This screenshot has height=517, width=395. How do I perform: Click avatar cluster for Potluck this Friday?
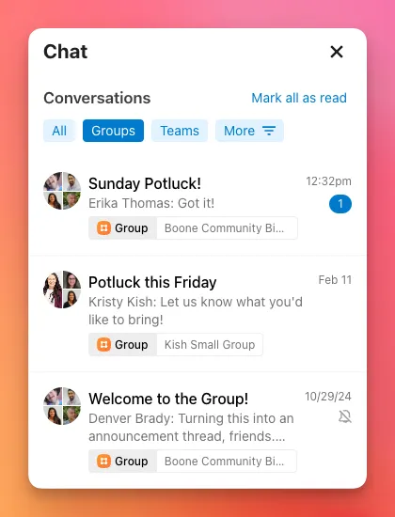click(62, 290)
